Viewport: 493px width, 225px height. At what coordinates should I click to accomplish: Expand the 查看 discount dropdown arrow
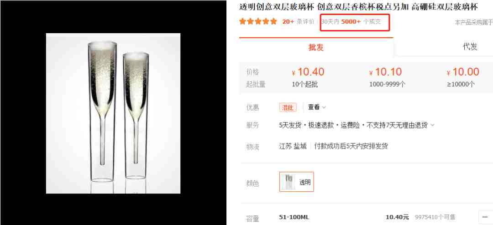point(324,107)
